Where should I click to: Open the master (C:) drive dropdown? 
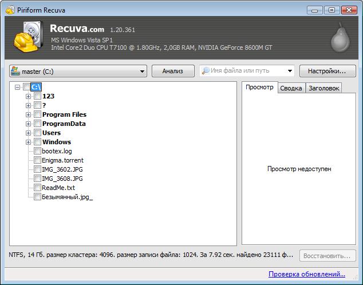pos(143,72)
